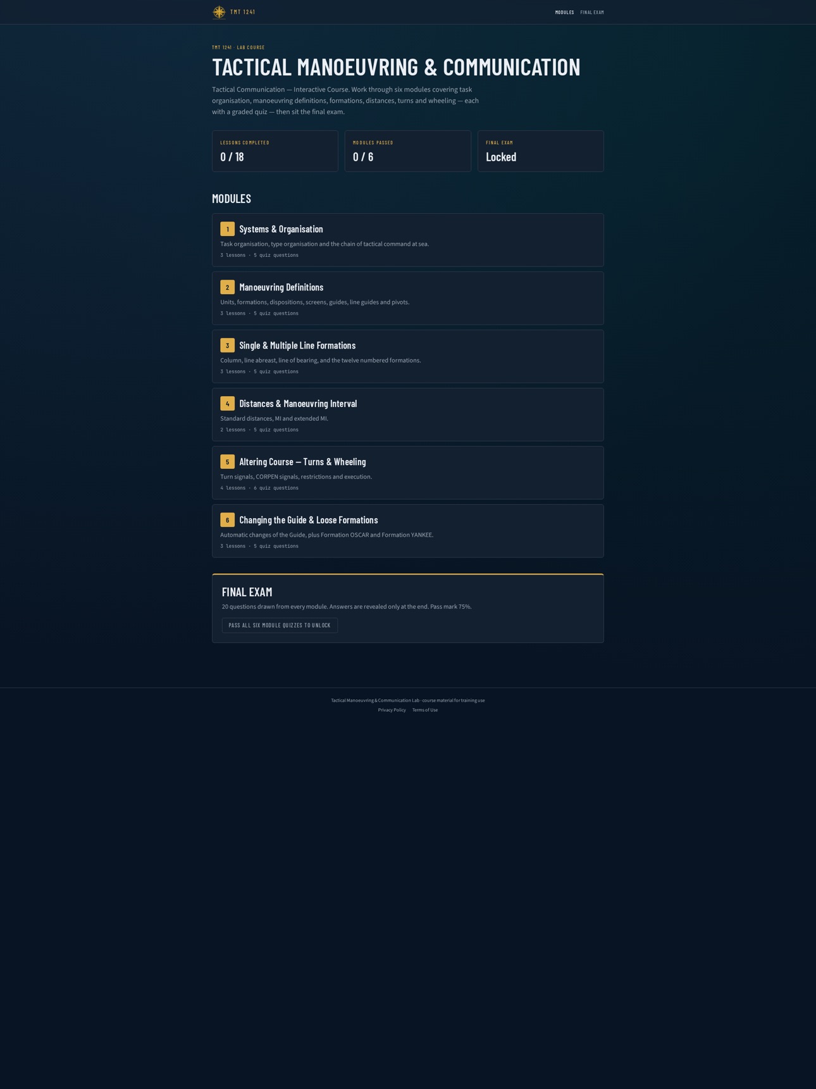Click "Standard distances, MI and extended MI." text
Viewport: 816px width, 1089px height.
point(275,419)
